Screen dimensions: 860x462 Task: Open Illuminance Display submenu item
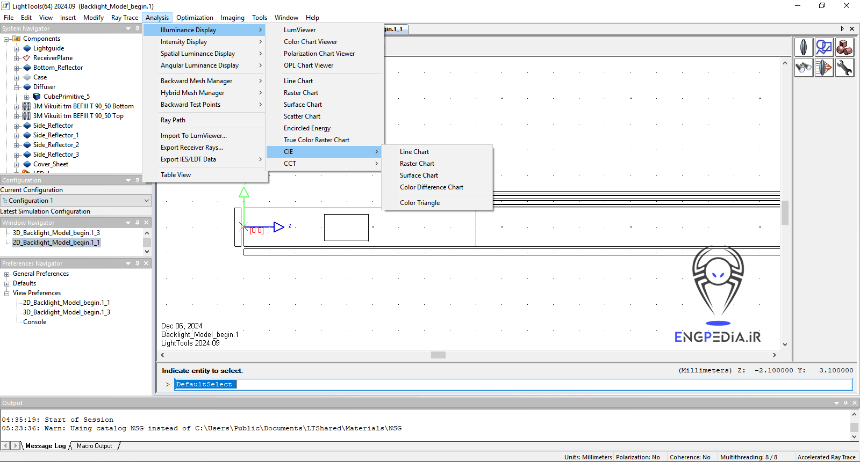pos(205,30)
